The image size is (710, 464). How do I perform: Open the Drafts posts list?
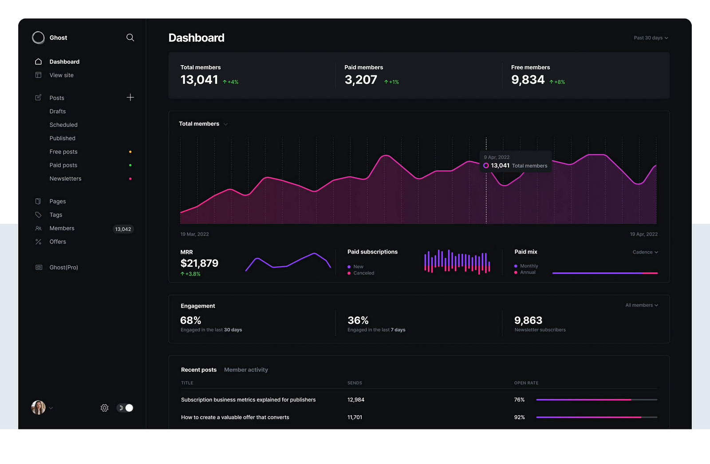[58, 112]
